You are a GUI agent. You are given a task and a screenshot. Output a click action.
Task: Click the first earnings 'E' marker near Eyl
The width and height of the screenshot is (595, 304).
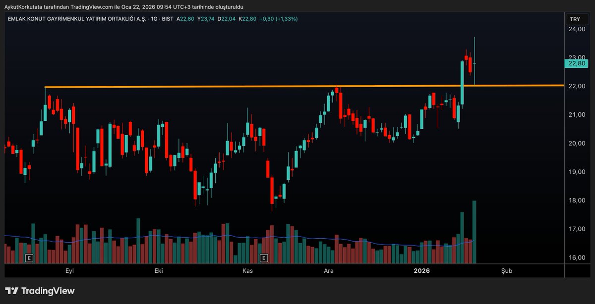[x=29, y=258]
